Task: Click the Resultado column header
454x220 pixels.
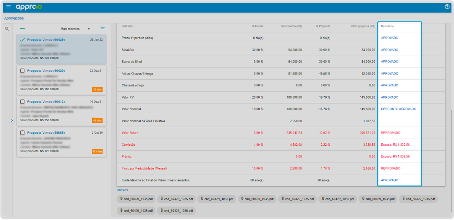Action: click(388, 26)
